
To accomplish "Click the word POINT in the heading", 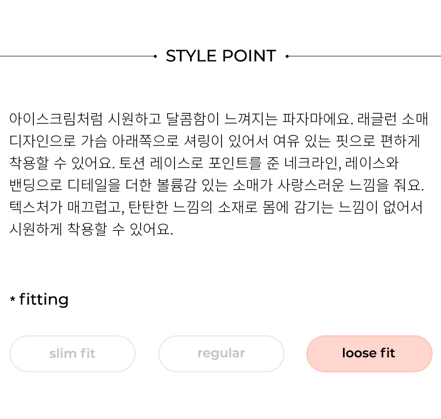I will pos(249,56).
